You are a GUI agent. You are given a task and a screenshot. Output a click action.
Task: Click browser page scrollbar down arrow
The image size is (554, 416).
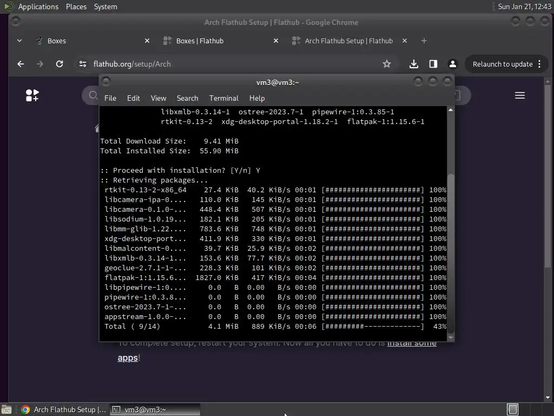pos(548,398)
